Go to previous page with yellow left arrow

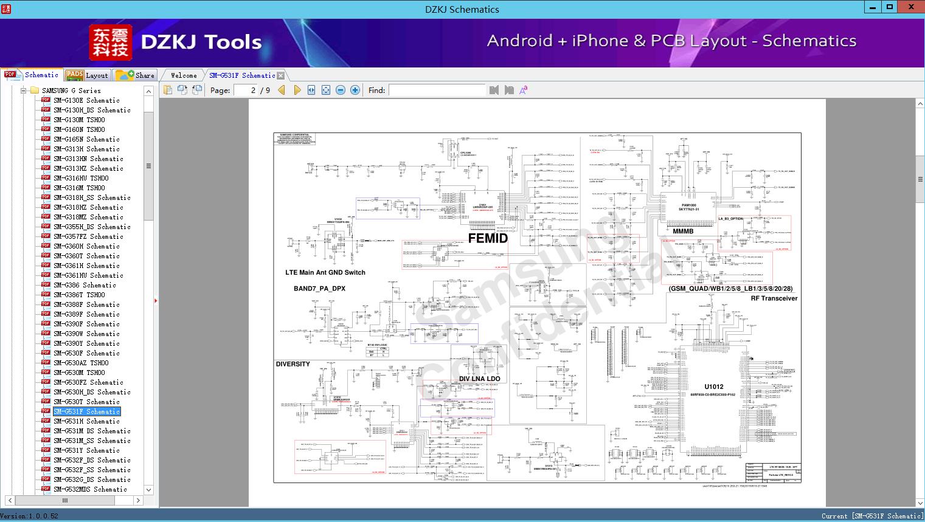pyautogui.click(x=280, y=89)
